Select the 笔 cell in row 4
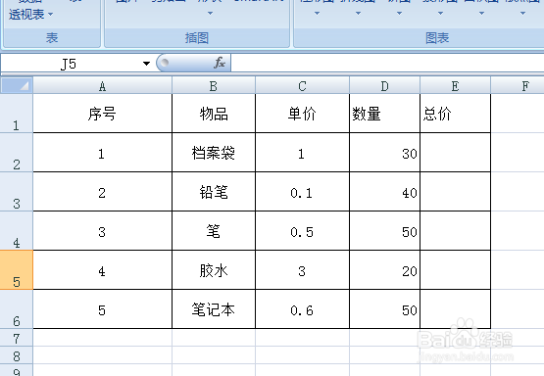The image size is (544, 376). 214,231
